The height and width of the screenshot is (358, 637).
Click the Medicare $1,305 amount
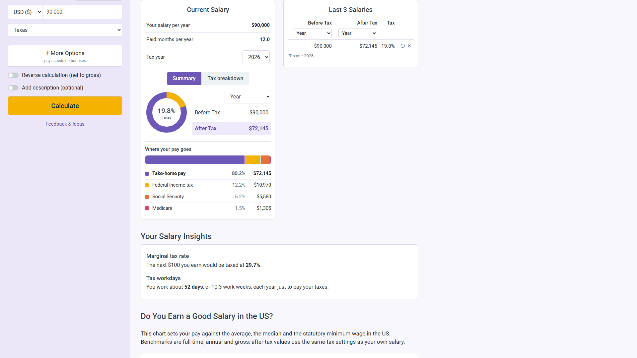264,208
